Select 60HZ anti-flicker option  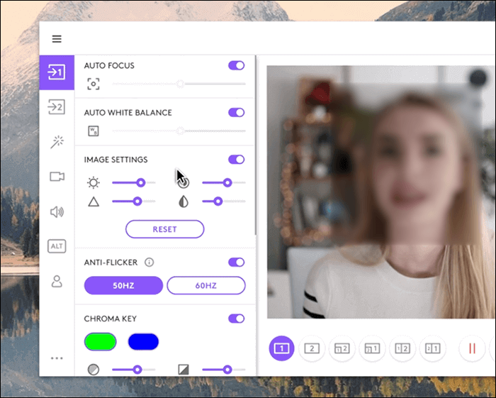click(206, 285)
